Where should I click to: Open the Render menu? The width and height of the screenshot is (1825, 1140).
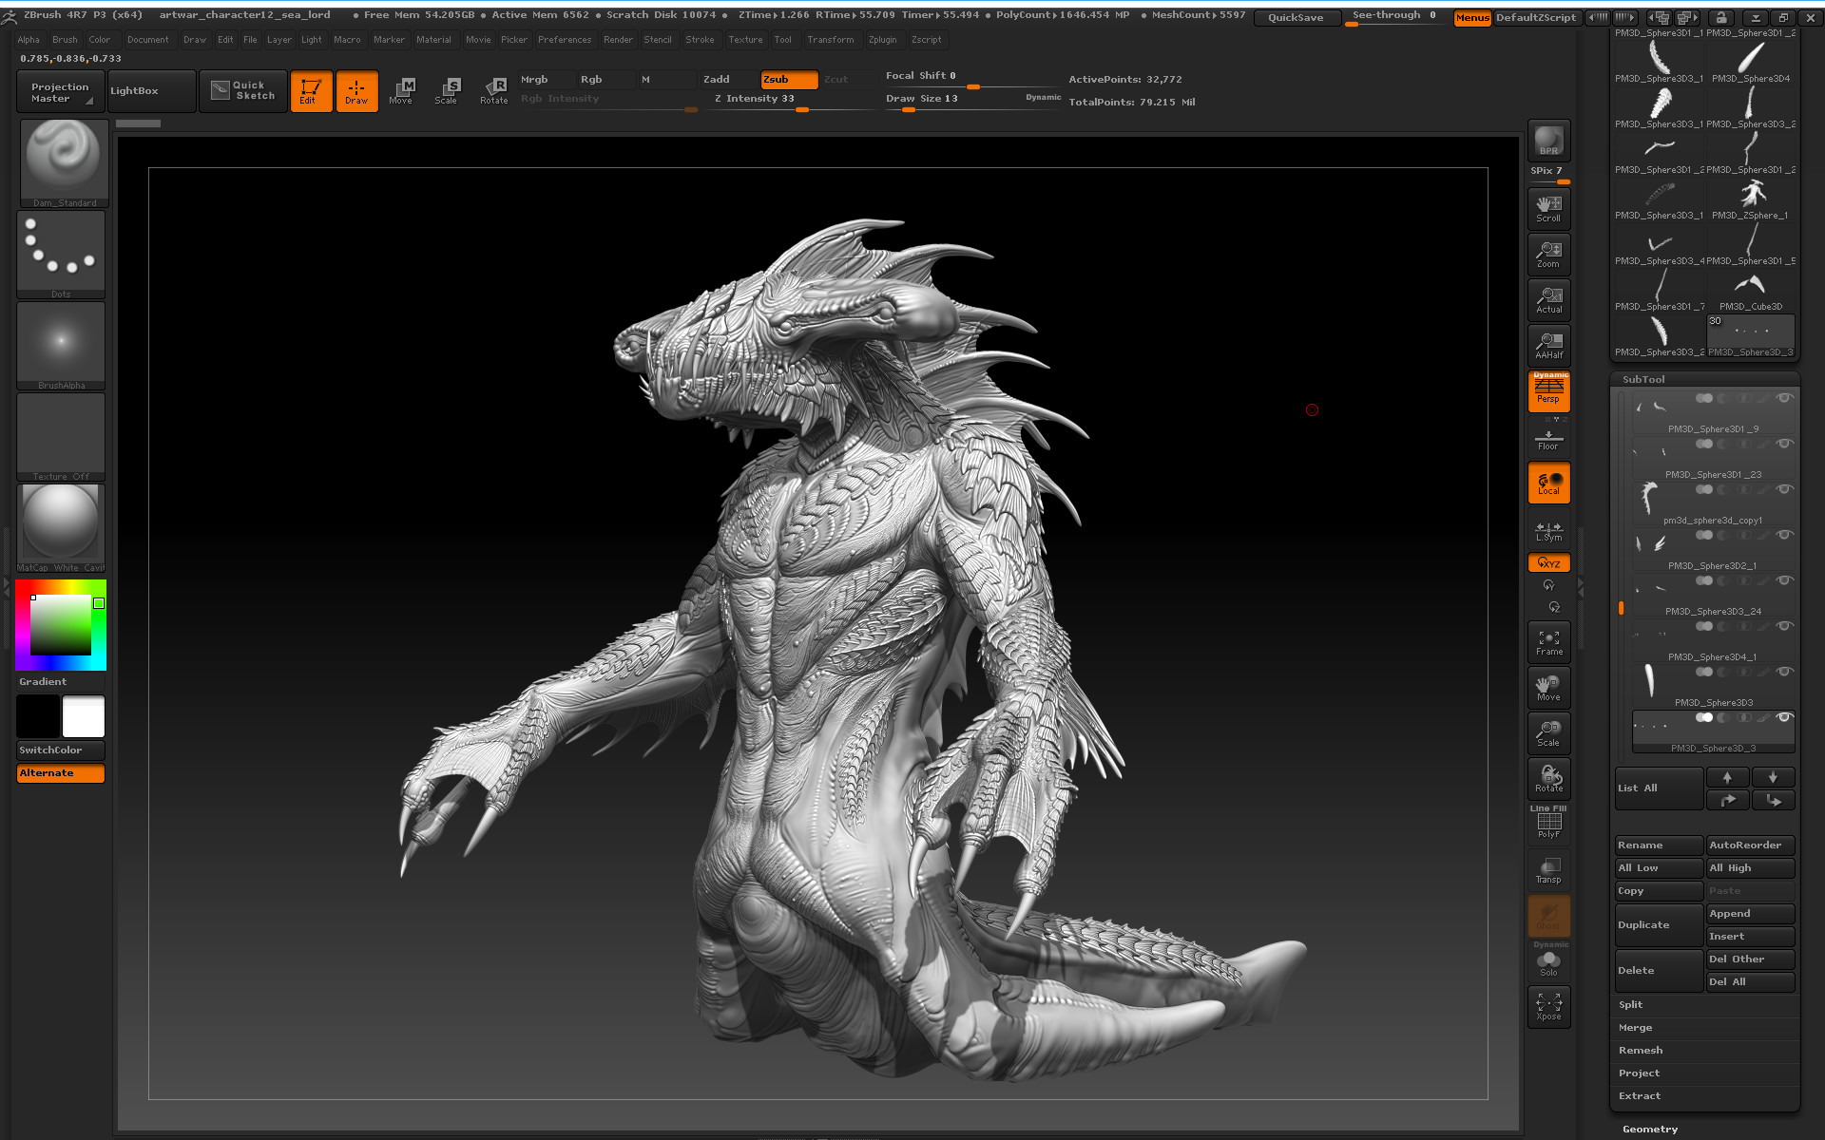click(x=618, y=40)
